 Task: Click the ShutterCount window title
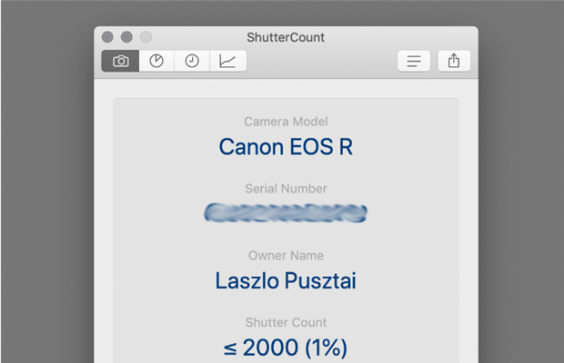[x=286, y=37]
